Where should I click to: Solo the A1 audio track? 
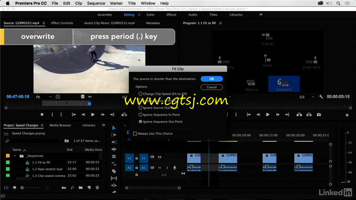(x=167, y=168)
